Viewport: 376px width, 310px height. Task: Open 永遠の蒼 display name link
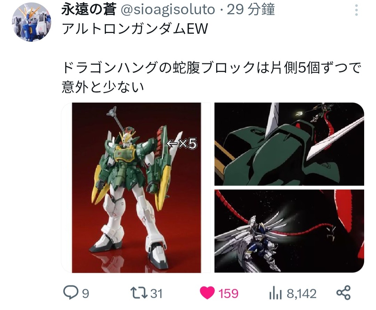[x=89, y=10]
